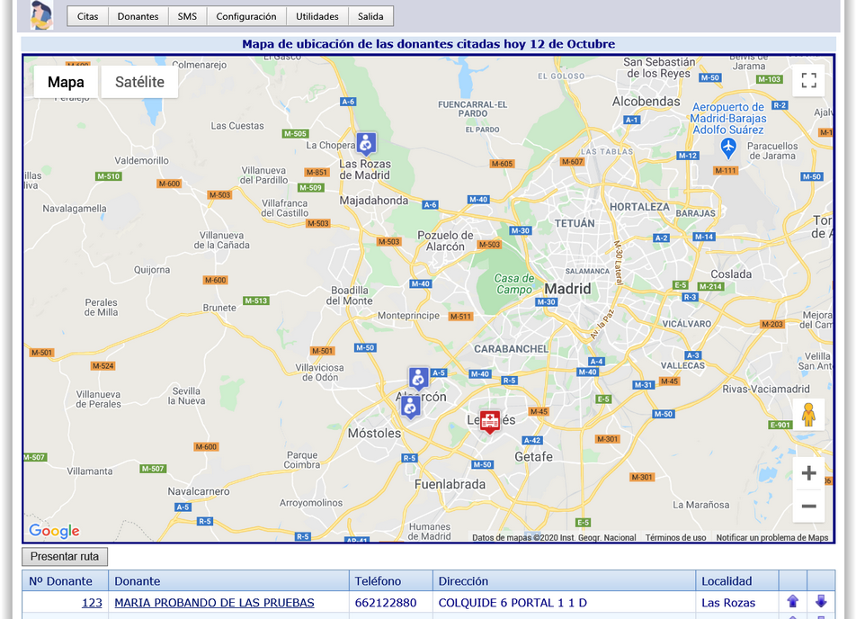
Task: Click the donor marker at Las Rozas
Action: (x=366, y=144)
